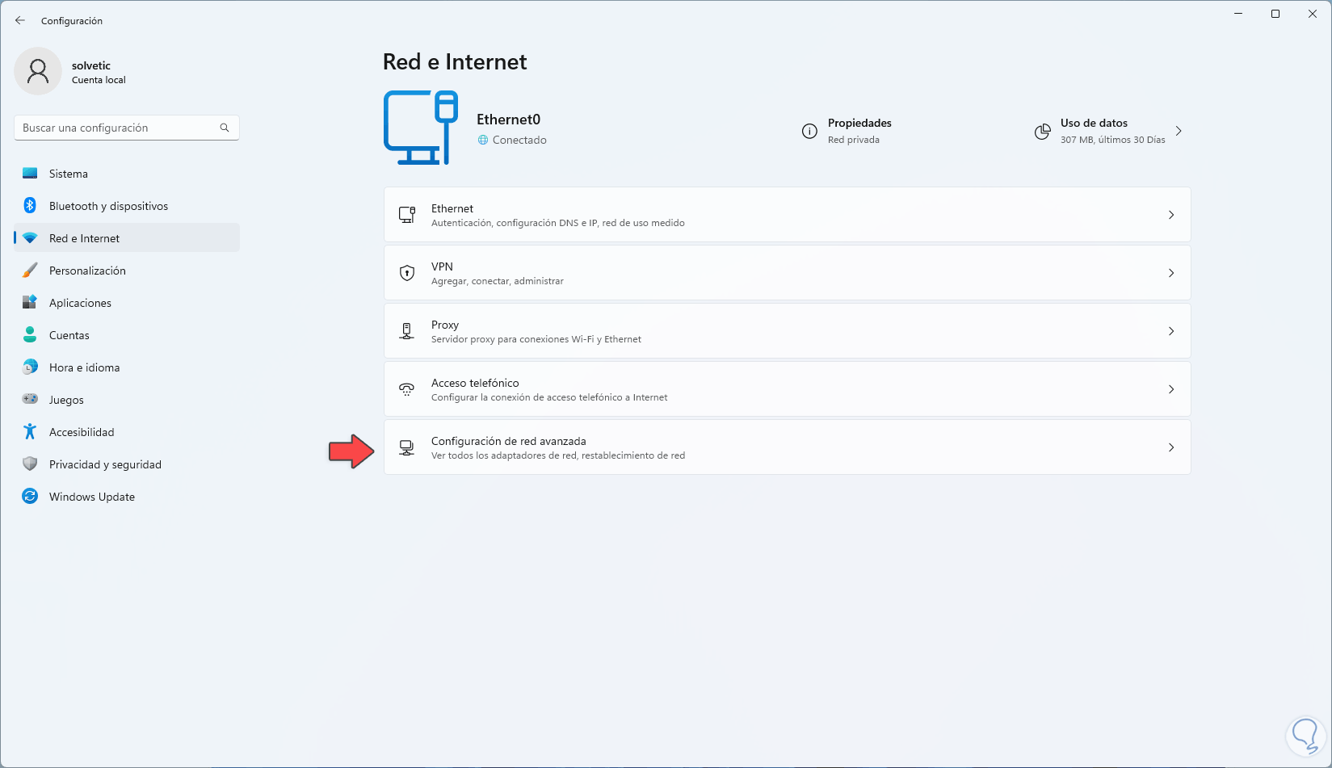
Task: Click the search magnifier icon
Action: pyautogui.click(x=225, y=128)
